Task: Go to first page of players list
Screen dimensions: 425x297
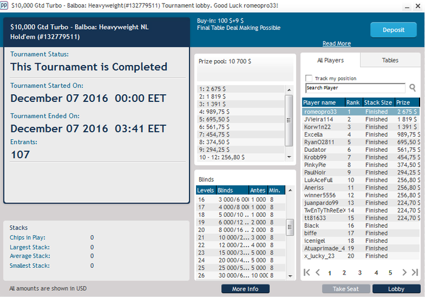Action: coord(307,272)
